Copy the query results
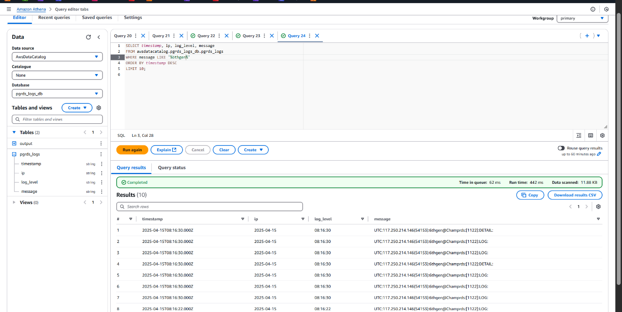Viewport: 622px width, 312px height. coord(530,195)
